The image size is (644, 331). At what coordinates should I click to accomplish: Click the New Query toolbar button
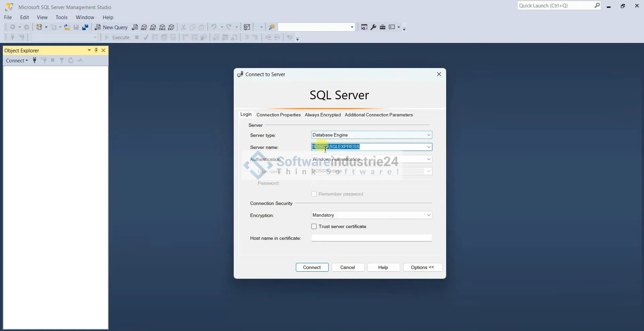click(x=111, y=27)
